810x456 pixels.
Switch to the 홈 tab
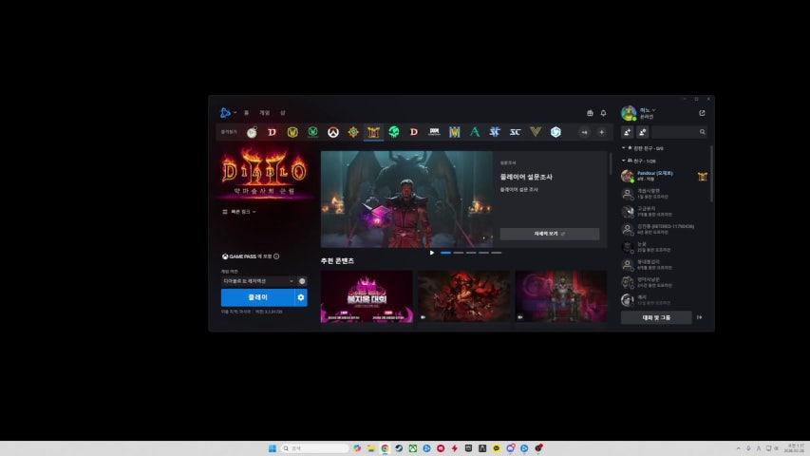pyautogui.click(x=246, y=113)
